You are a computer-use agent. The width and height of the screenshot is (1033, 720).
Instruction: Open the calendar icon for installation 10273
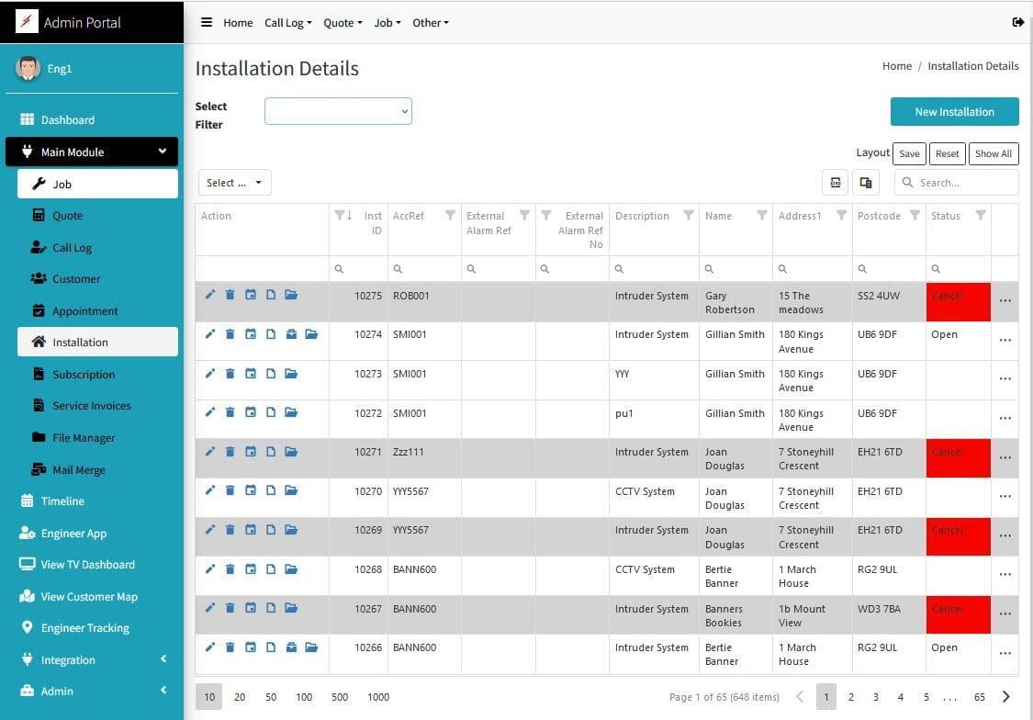251,374
